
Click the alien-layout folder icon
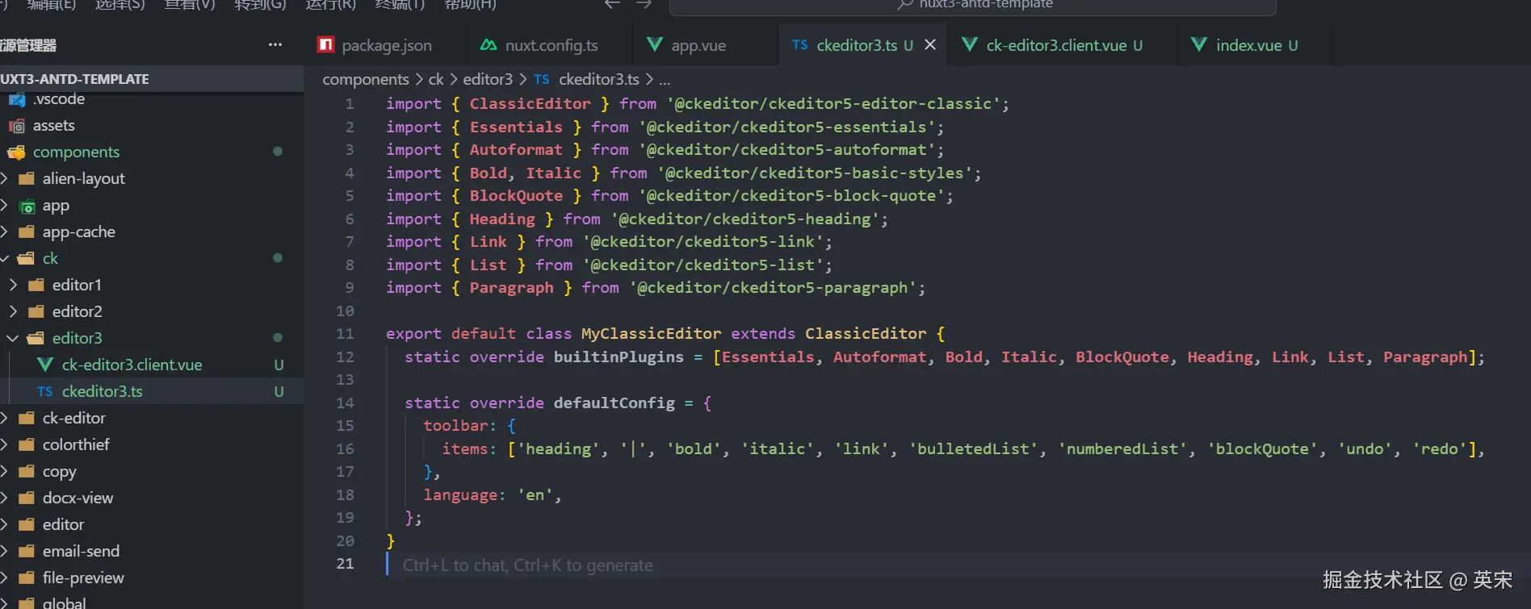(x=27, y=178)
